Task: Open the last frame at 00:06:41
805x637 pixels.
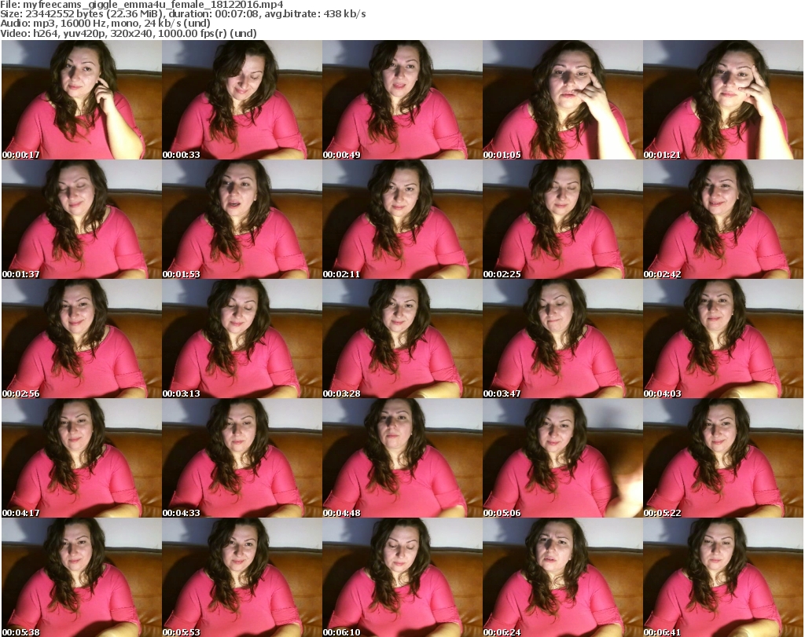Action: [x=722, y=577]
